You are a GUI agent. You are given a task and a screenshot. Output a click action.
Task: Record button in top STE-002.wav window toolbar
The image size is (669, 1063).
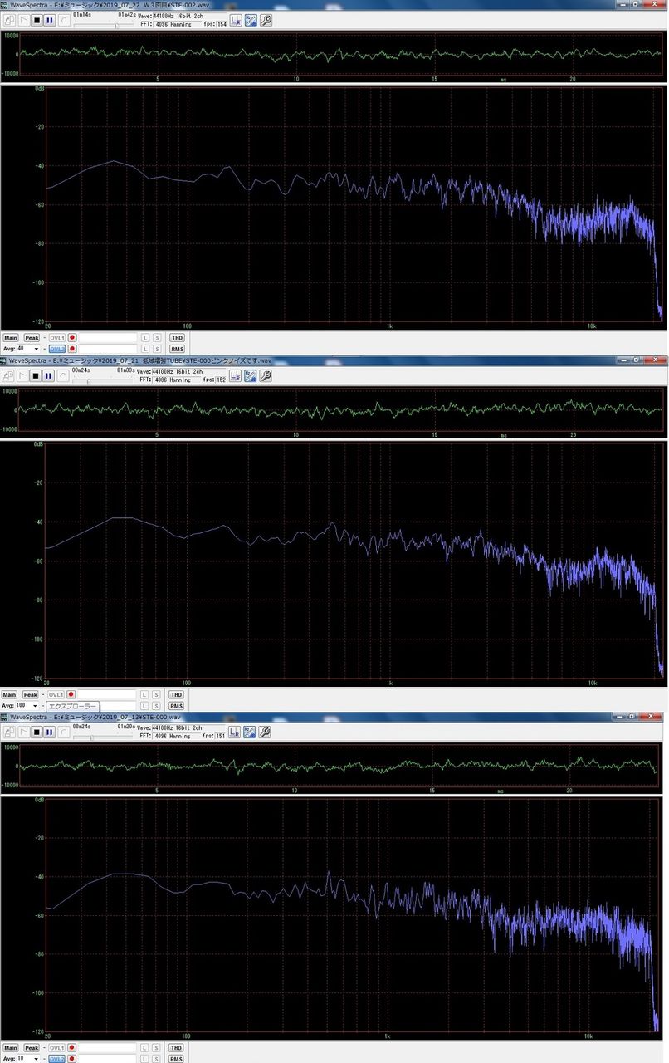tap(63, 20)
